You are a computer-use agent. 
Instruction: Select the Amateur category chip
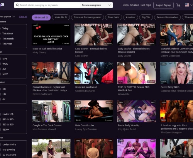click(x=130, y=17)
